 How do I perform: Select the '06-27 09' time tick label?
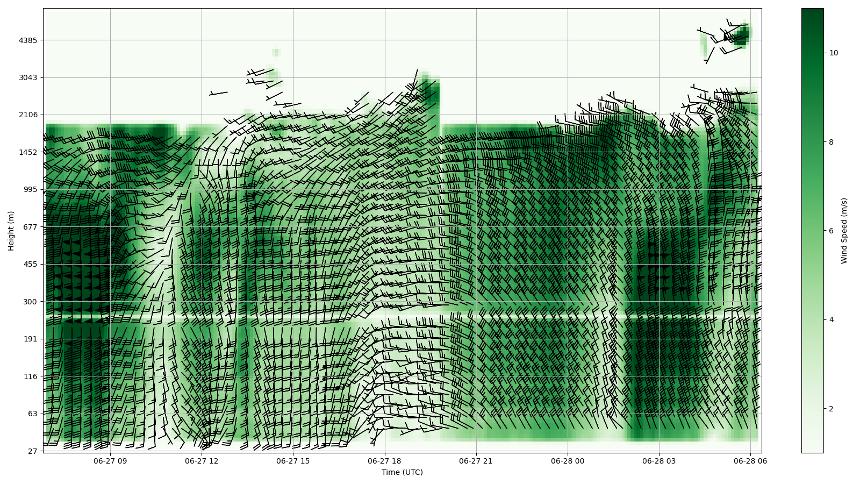(110, 461)
